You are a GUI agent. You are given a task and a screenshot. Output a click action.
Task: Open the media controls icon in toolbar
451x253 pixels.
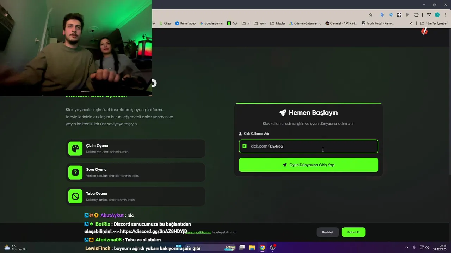coord(429,15)
